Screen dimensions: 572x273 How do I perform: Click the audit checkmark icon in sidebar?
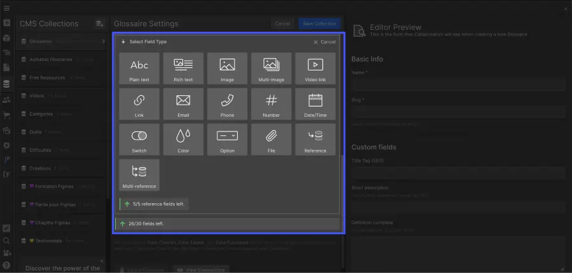[6, 229]
